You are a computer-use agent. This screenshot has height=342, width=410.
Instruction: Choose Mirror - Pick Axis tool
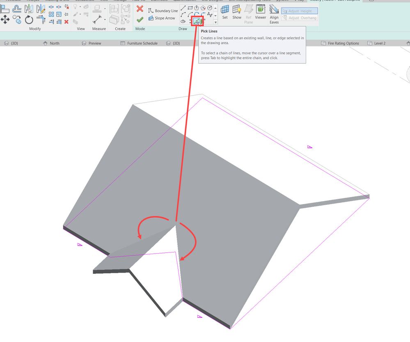pyautogui.click(x=29, y=9)
